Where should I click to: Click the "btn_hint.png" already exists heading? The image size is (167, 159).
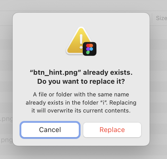coord(81,73)
